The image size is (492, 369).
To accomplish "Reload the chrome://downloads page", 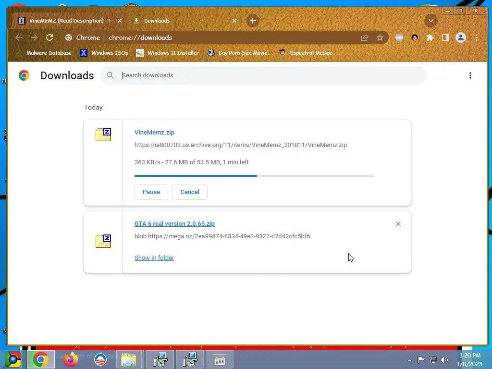I will [49, 37].
